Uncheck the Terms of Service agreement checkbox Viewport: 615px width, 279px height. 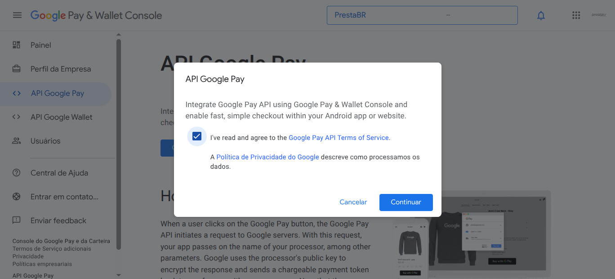pyautogui.click(x=196, y=136)
